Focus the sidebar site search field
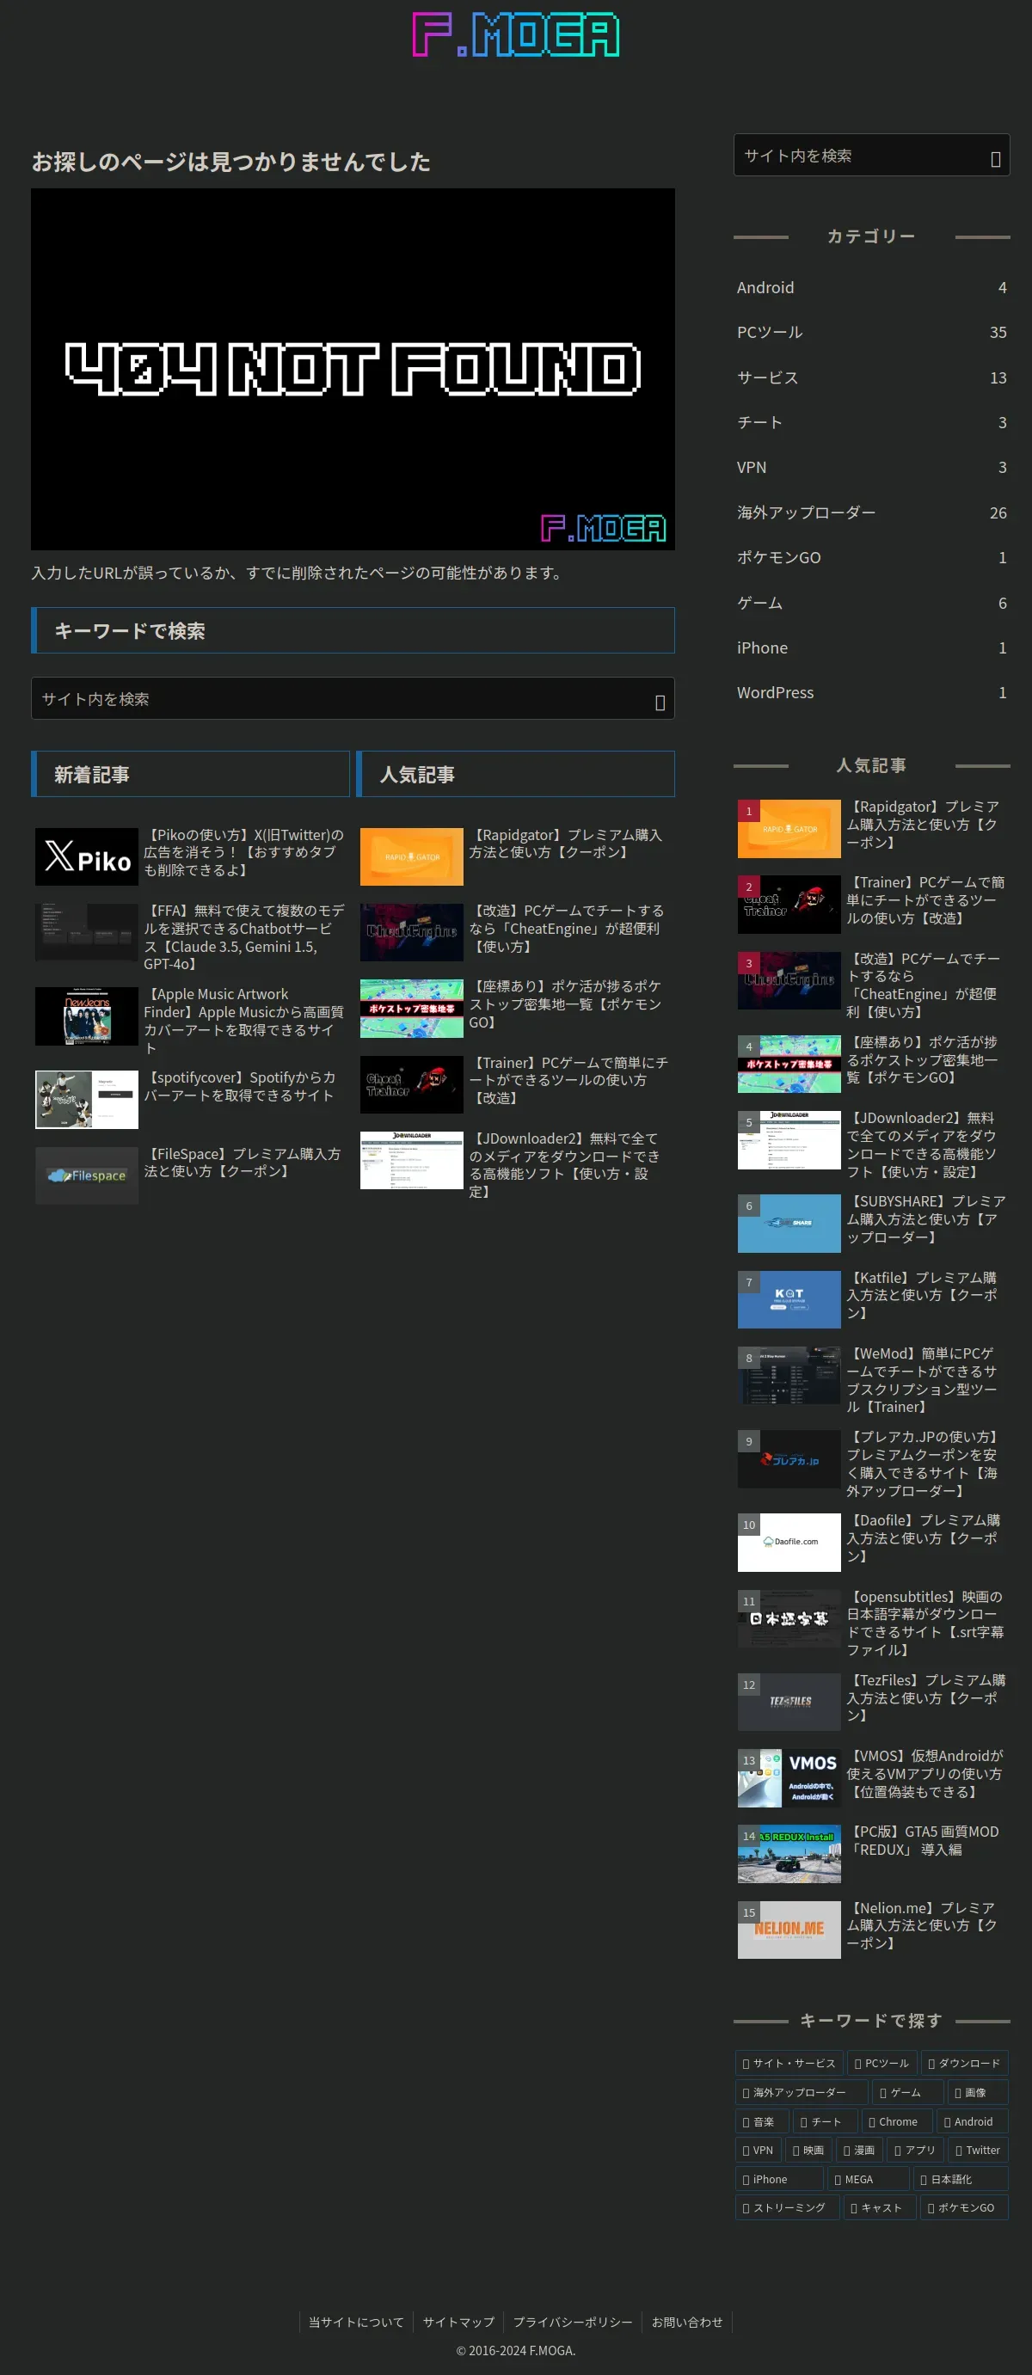The width and height of the screenshot is (1032, 2375). (x=871, y=155)
